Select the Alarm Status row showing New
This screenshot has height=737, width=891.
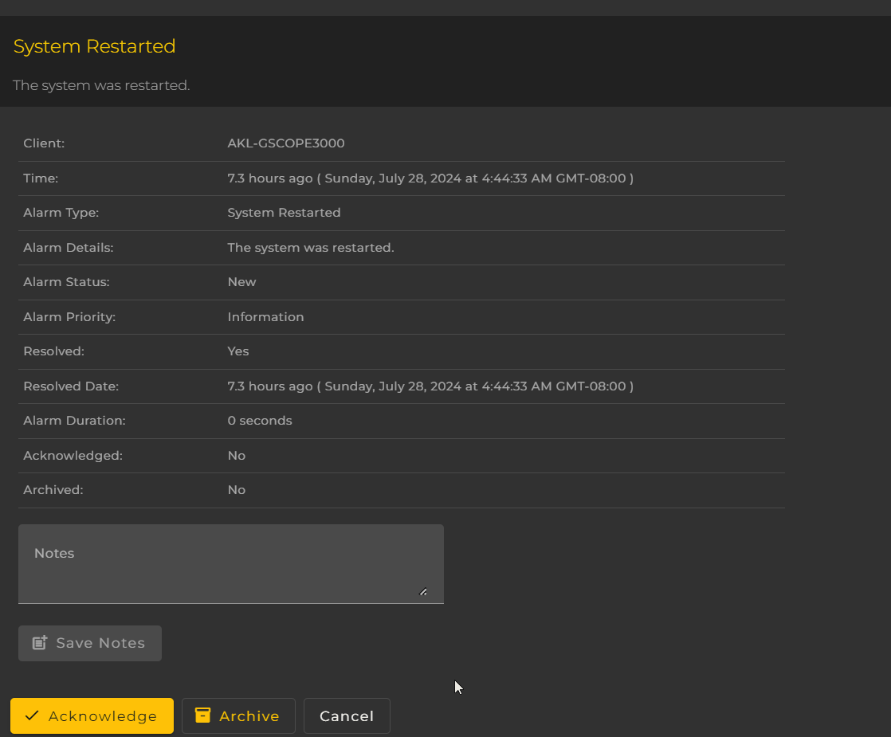tap(241, 282)
